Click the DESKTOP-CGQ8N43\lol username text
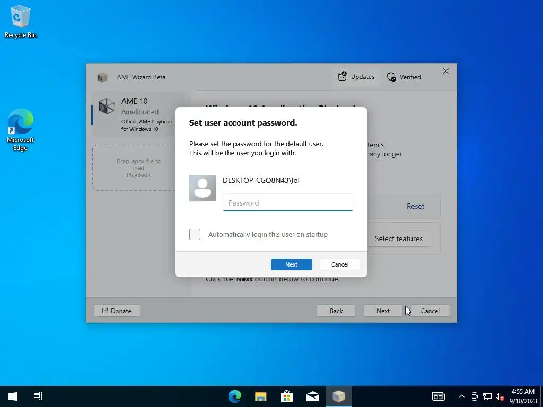The image size is (543, 407). [x=261, y=180]
